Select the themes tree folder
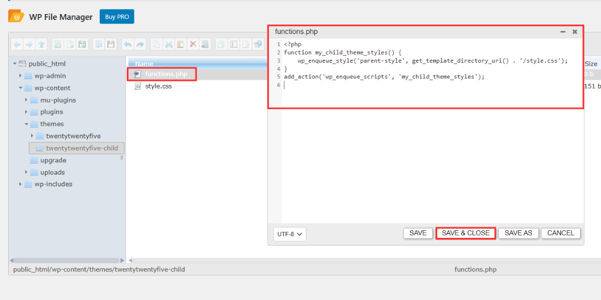Viewport: 601px width, 300px height. [52, 124]
